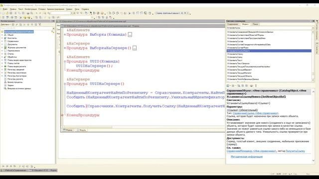The image size is (319, 179).
Task: Click the toolbar search text field
Action: pos(61,13)
